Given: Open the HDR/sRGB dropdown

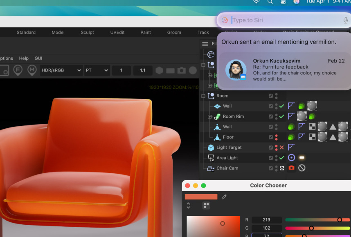Looking at the screenshot, I should point(61,70).
